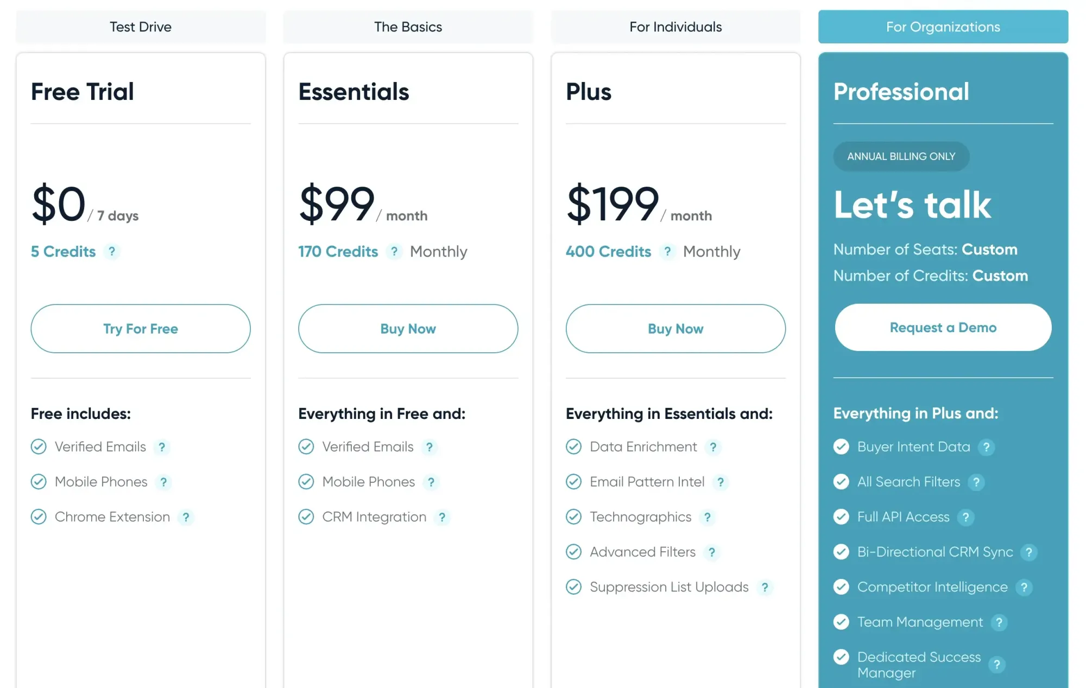
Task: Switch to the Test Drive tab
Action: pyautogui.click(x=141, y=27)
